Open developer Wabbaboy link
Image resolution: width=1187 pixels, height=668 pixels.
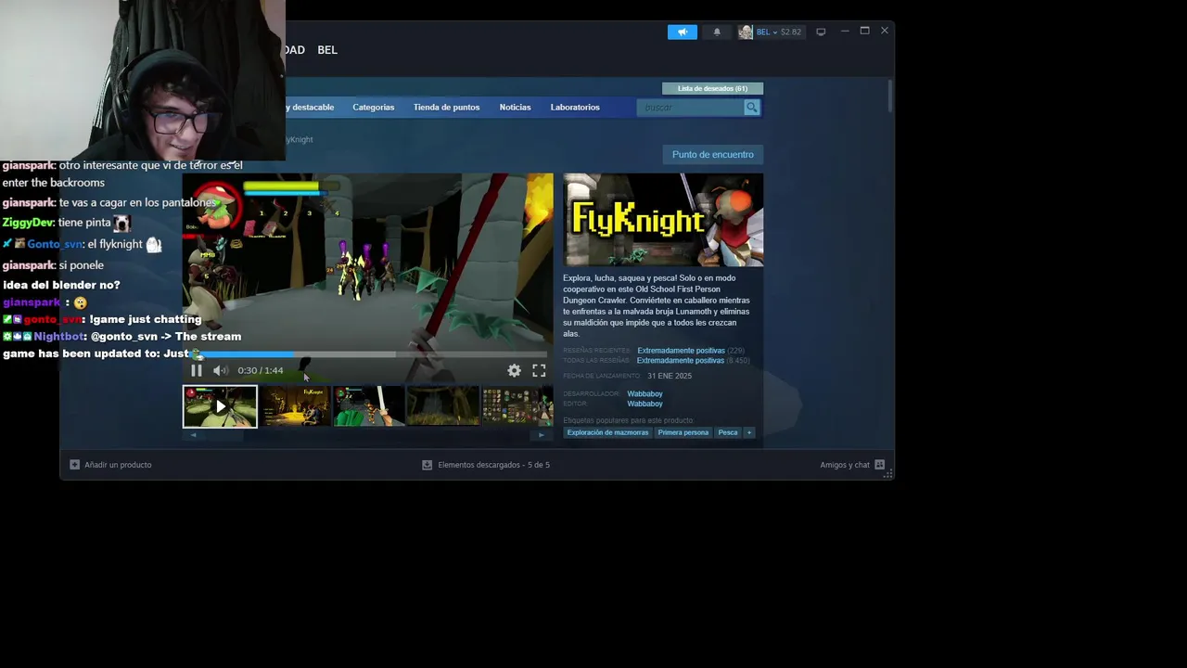pos(645,394)
